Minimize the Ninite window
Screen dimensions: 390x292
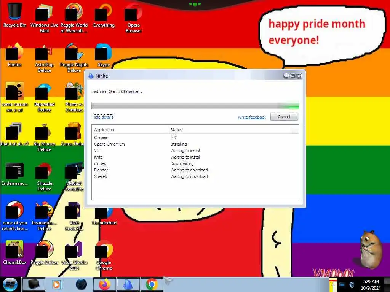[x=286, y=76]
